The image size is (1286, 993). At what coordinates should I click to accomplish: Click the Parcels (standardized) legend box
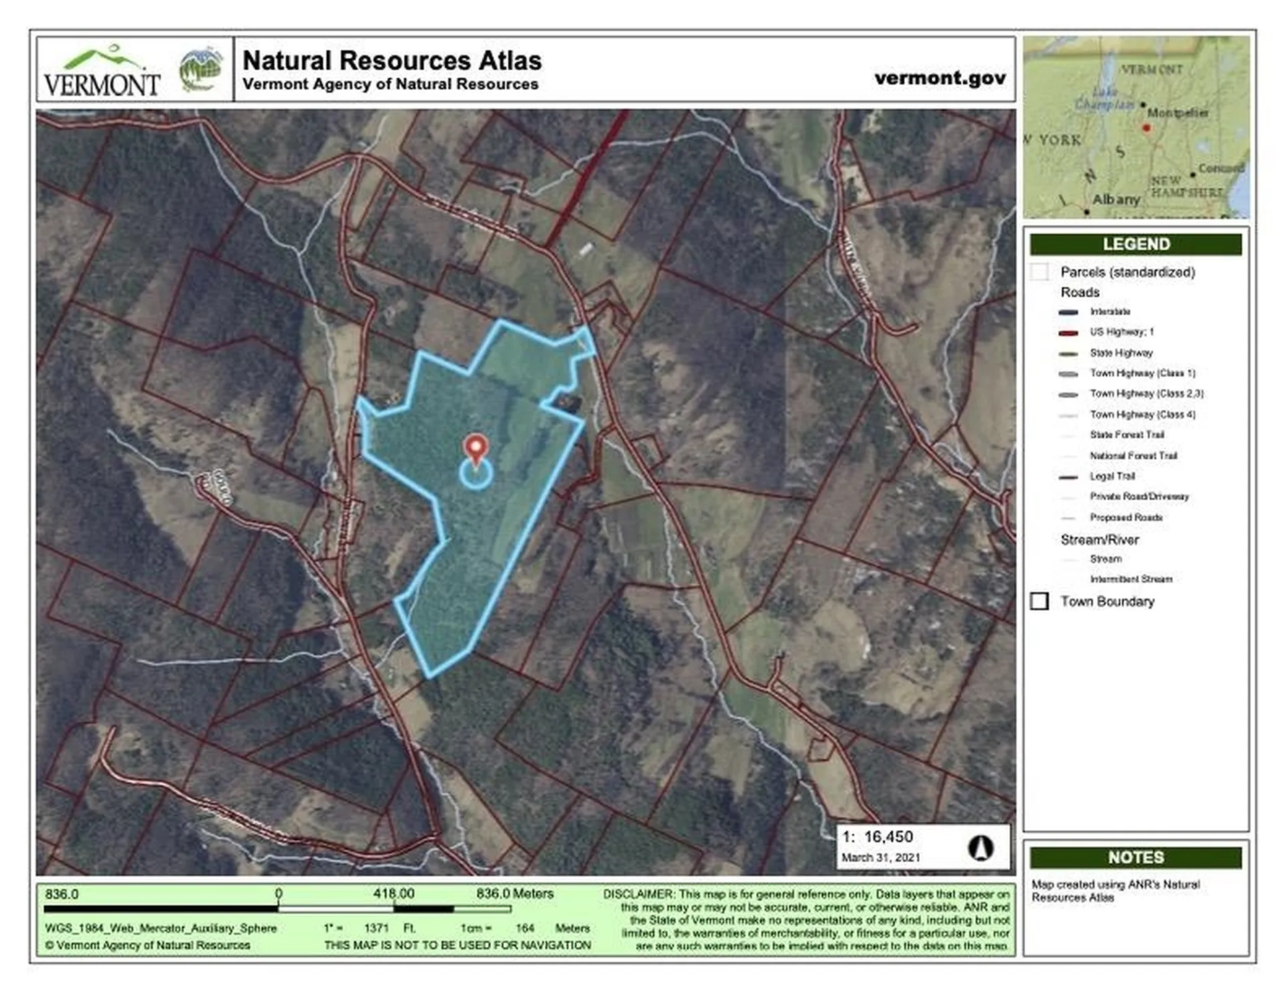click(1040, 272)
